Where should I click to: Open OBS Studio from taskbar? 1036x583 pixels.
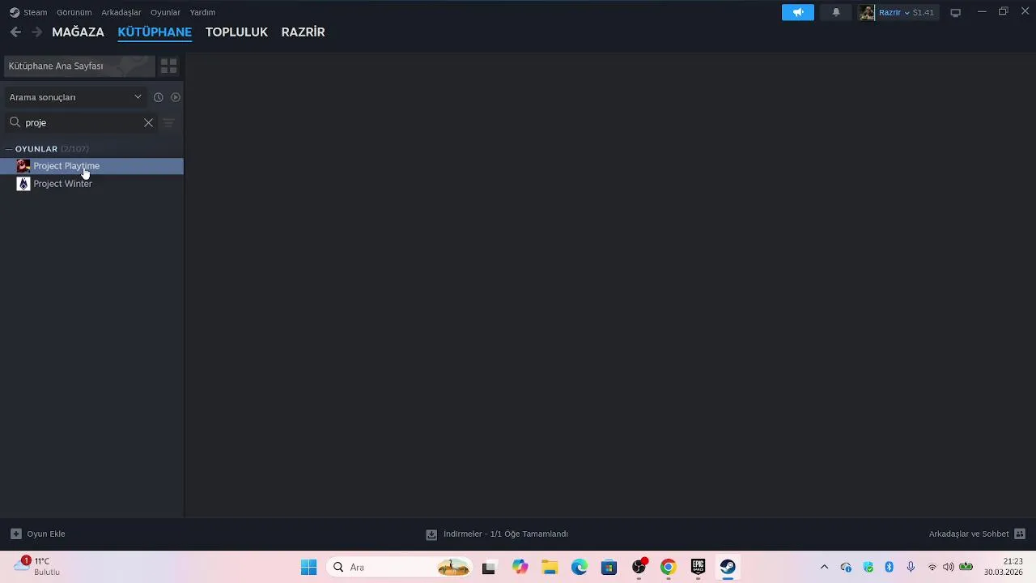[639, 568]
